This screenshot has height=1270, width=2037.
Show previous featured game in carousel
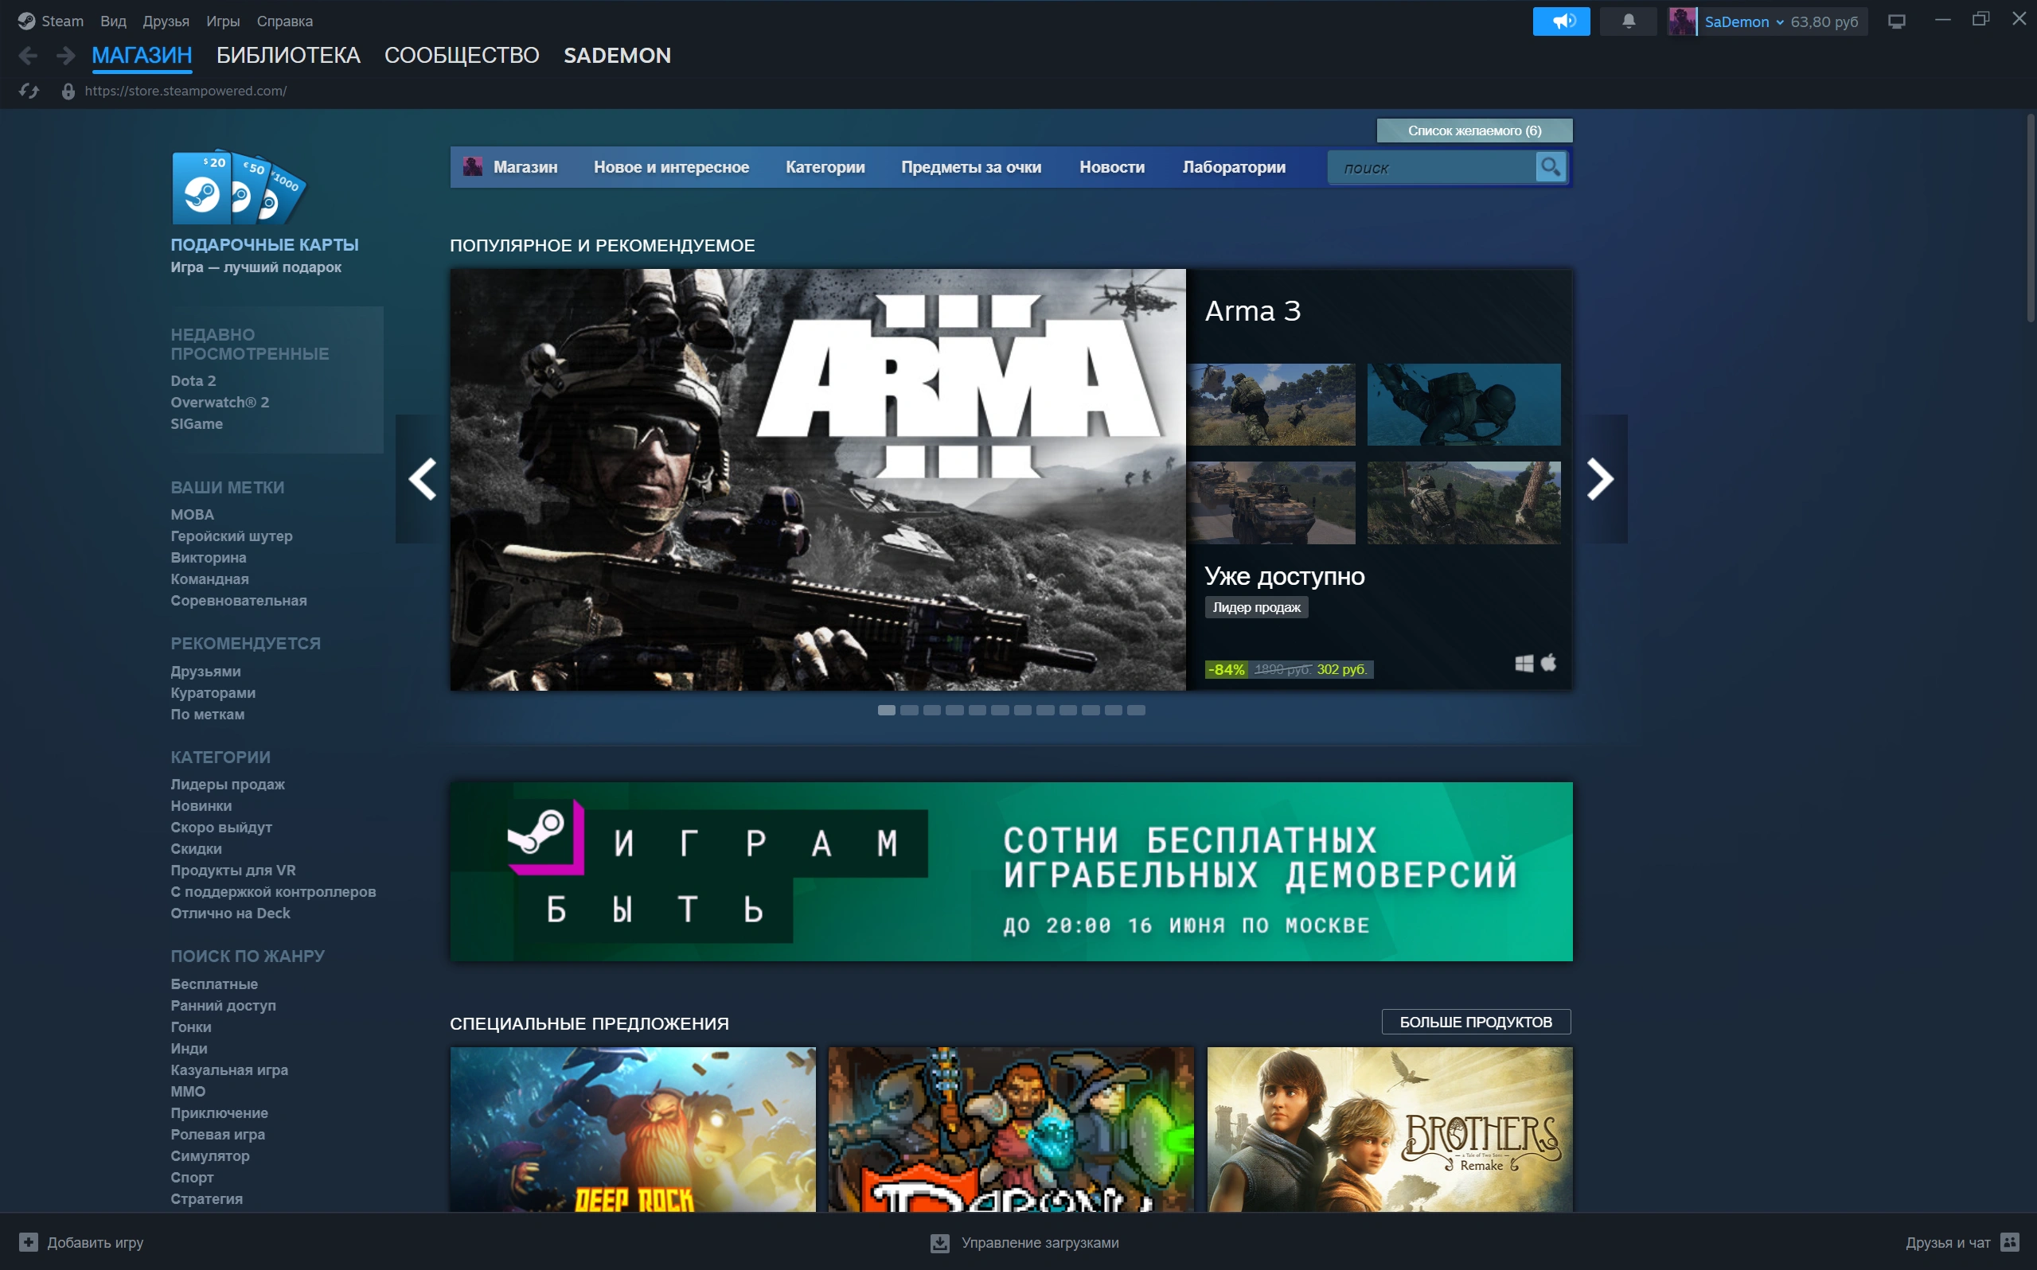click(x=423, y=479)
